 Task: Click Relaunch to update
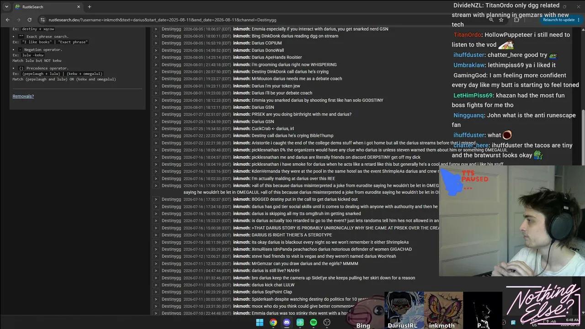tap(558, 20)
